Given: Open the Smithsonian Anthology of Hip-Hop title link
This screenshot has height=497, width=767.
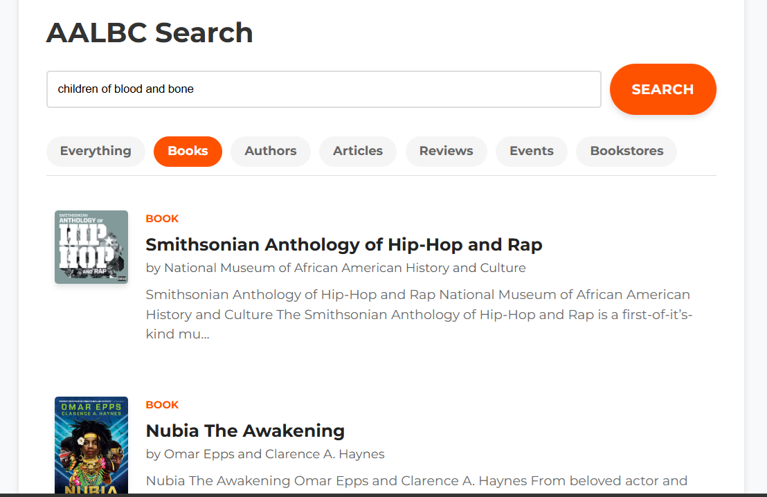Looking at the screenshot, I should pos(344,244).
